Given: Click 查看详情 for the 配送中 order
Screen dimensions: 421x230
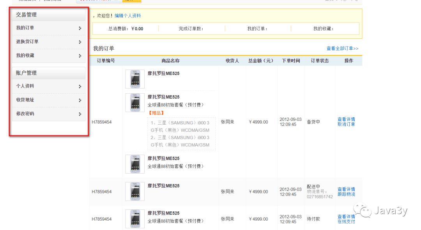Looking at the screenshot, I should pyautogui.click(x=346, y=189).
